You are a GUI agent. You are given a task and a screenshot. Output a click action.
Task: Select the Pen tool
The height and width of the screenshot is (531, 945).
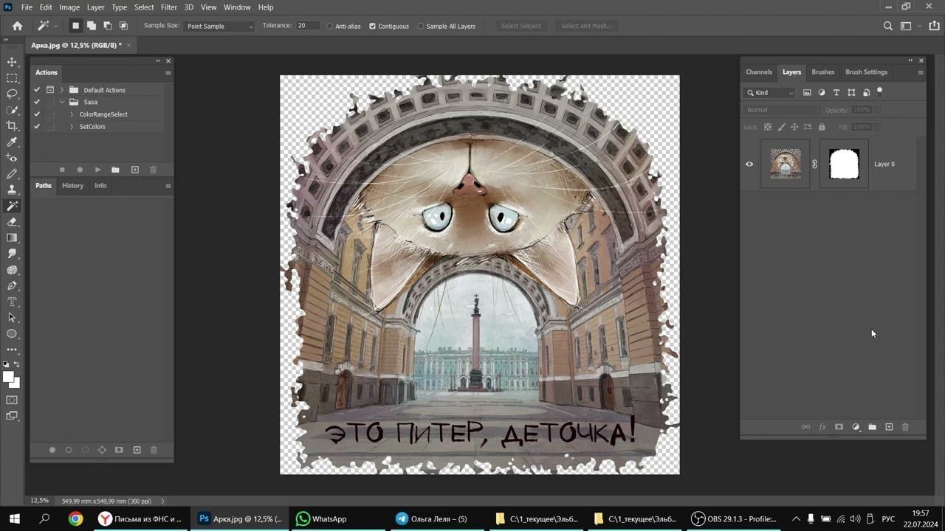pyautogui.click(x=12, y=286)
